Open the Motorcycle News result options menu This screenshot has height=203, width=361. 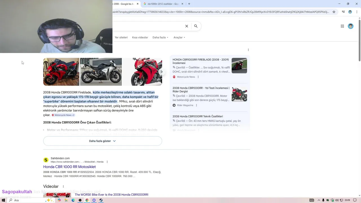pyautogui.click(x=198, y=77)
